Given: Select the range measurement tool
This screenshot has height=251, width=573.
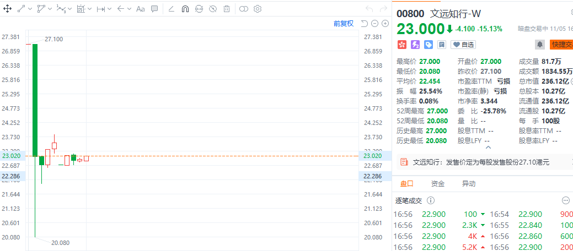Looking at the screenshot, I should (x=101, y=9).
